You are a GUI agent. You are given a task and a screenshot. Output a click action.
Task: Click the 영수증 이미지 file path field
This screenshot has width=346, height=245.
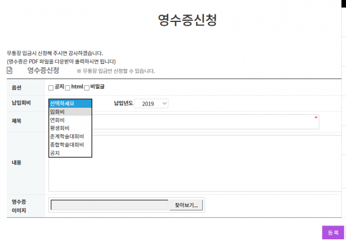tap(110, 205)
